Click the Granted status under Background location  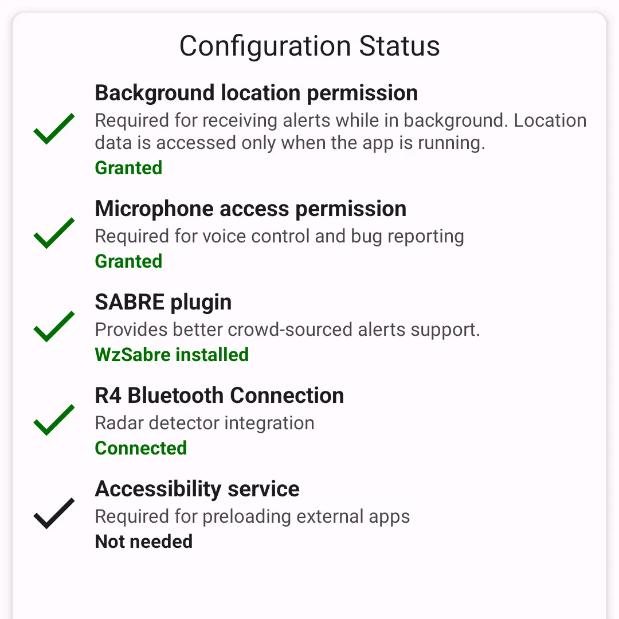(128, 168)
